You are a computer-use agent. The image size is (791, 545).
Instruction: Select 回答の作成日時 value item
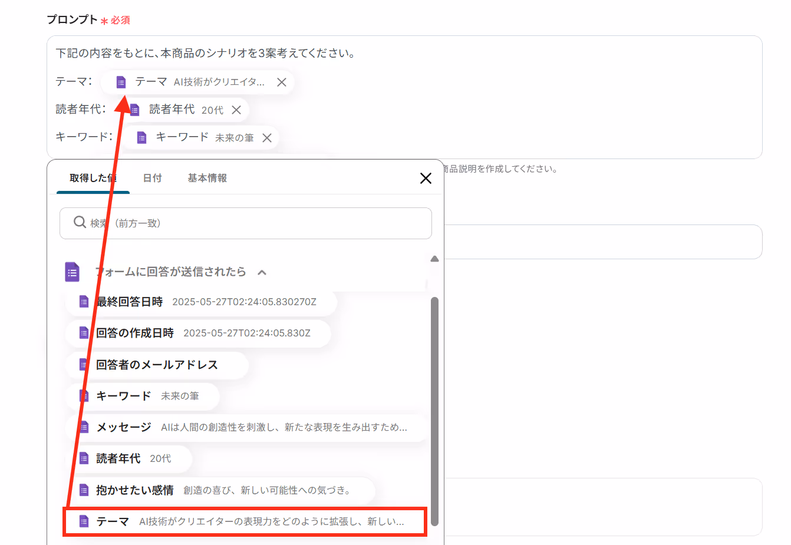(x=198, y=333)
